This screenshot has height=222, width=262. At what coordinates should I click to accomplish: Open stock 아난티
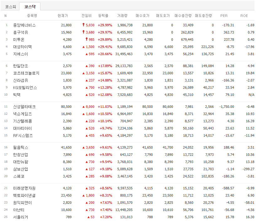19,210
